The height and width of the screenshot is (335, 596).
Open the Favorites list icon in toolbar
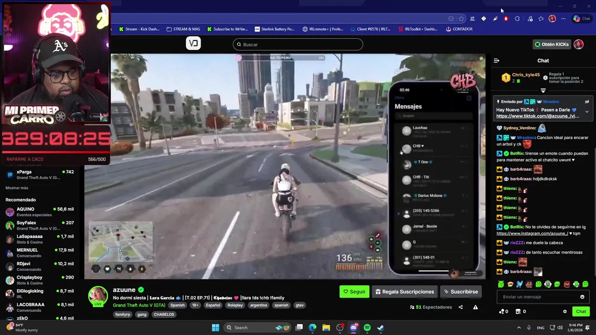541,19
